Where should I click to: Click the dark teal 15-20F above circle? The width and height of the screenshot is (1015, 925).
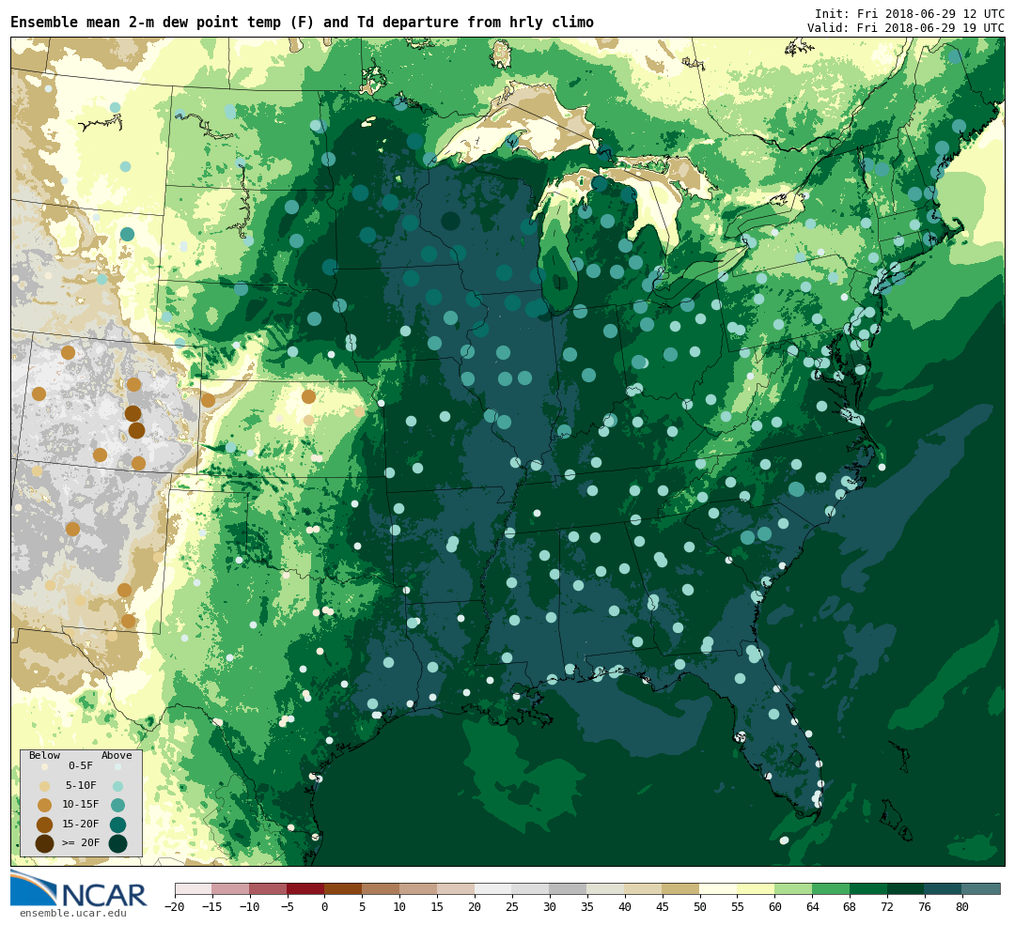(x=117, y=825)
